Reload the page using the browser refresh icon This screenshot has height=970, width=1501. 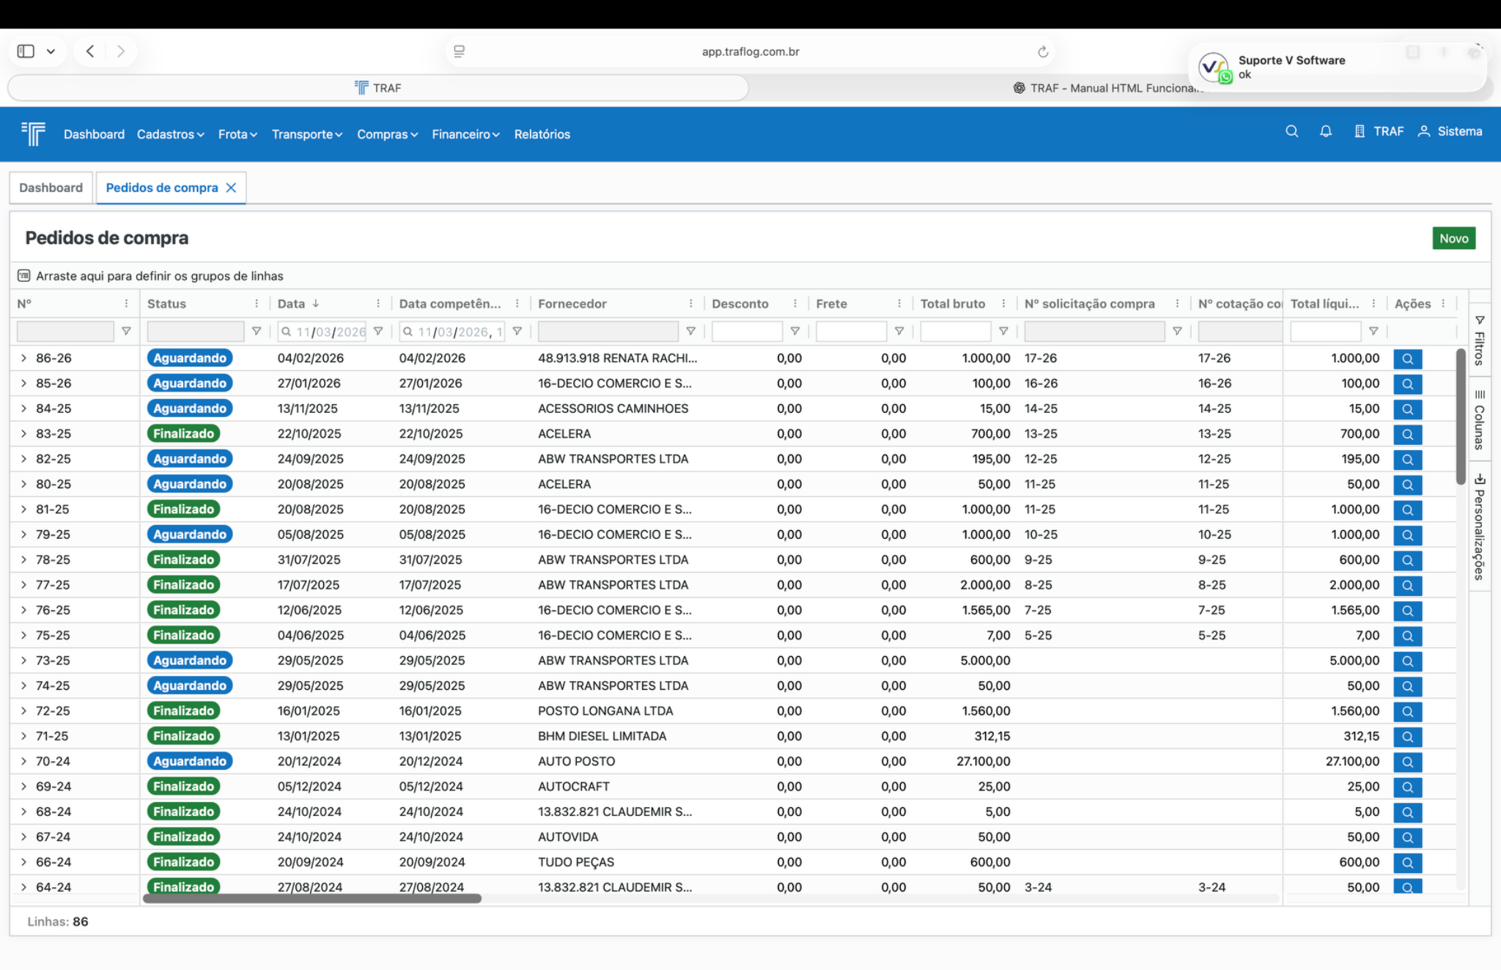pos(1042,51)
